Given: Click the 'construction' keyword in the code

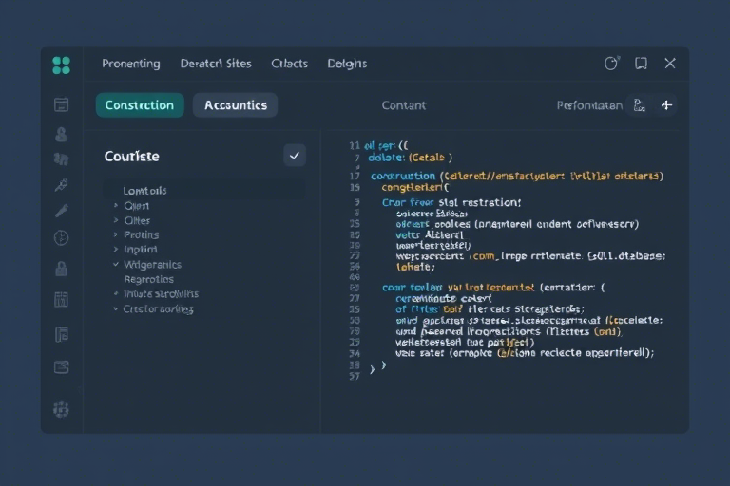Looking at the screenshot, I should click(x=403, y=176).
